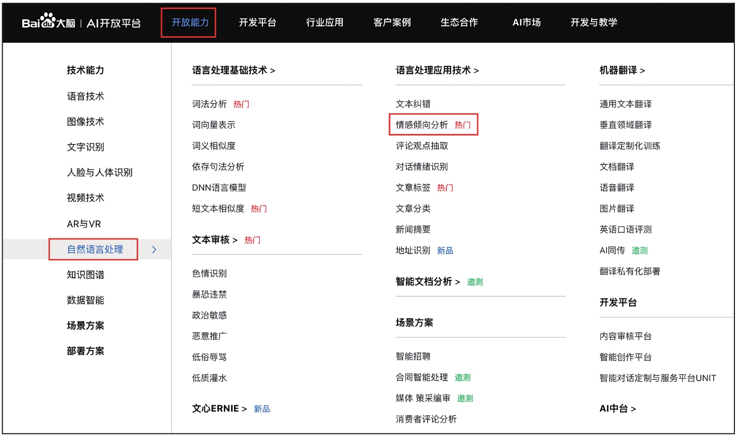Open the 生态合作 top menu

click(x=459, y=22)
